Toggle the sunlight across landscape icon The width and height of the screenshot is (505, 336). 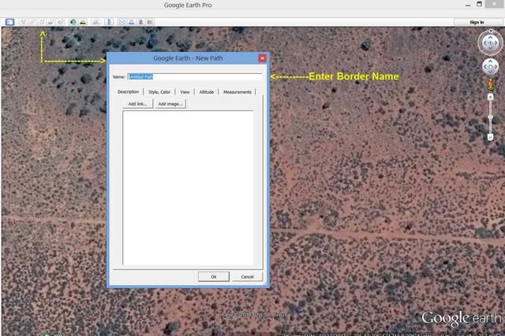83,22
